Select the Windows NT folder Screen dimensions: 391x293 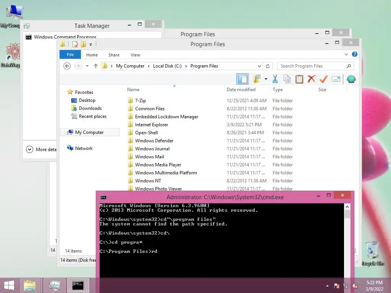148,180
